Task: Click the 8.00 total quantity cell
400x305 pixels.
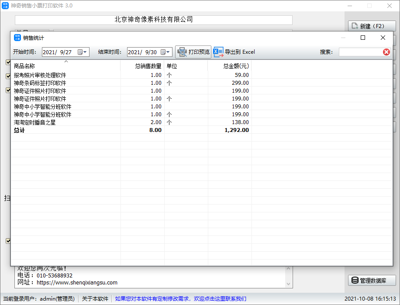Action: pyautogui.click(x=155, y=130)
